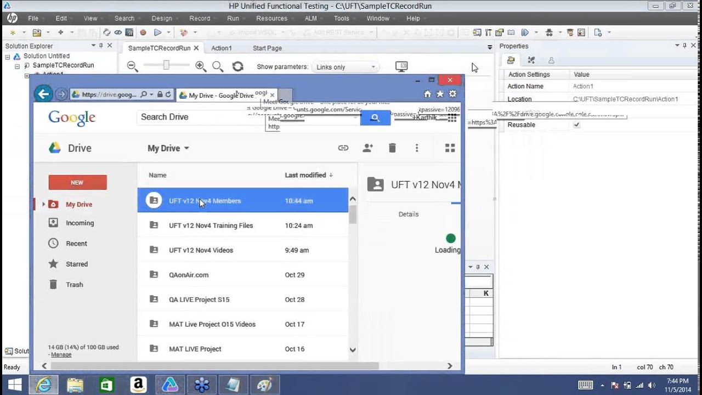Open the Design menu
The height and width of the screenshot is (395, 702).
point(162,18)
